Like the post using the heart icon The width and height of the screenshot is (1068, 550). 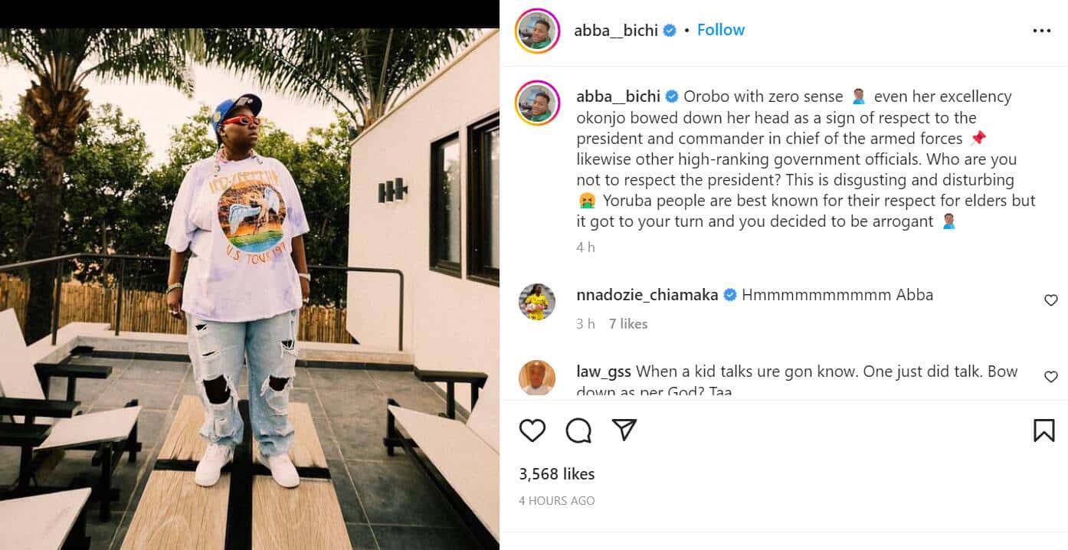(532, 431)
